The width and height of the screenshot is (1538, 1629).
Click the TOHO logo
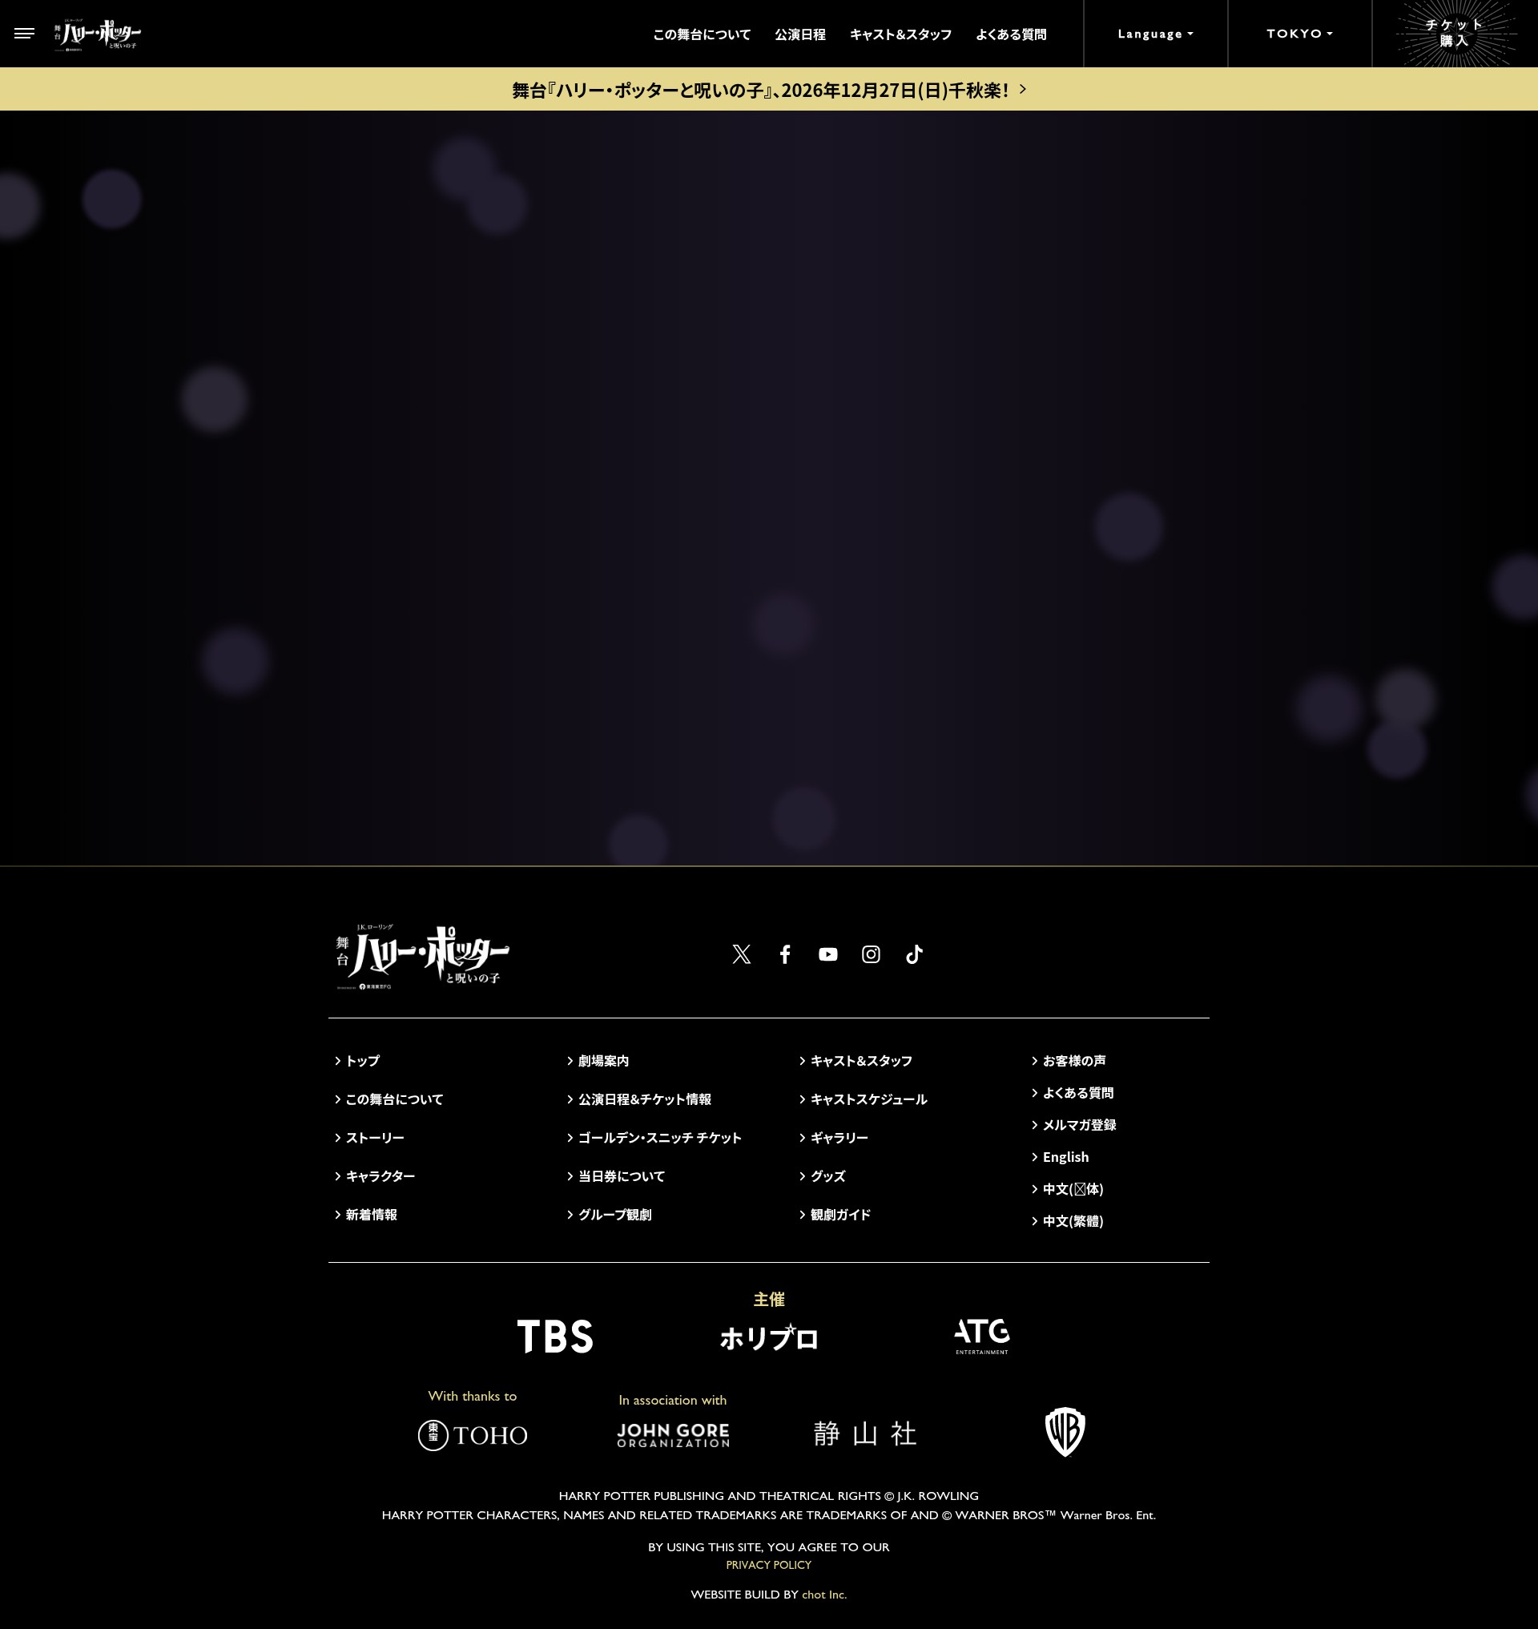point(473,1435)
